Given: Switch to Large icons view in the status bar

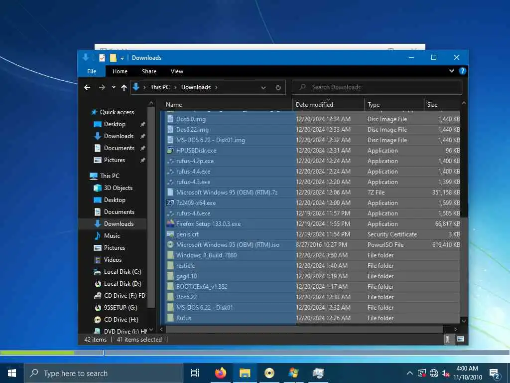Looking at the screenshot, I should coord(460,339).
